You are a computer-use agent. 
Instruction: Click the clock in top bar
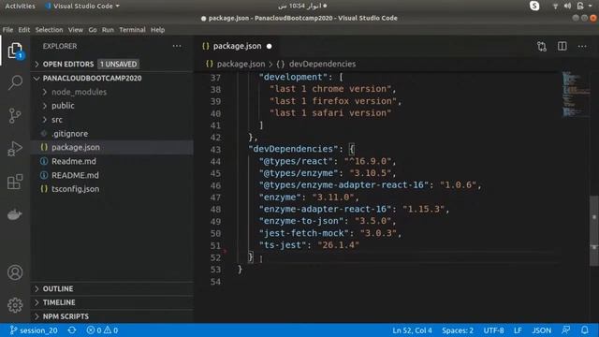301,7
